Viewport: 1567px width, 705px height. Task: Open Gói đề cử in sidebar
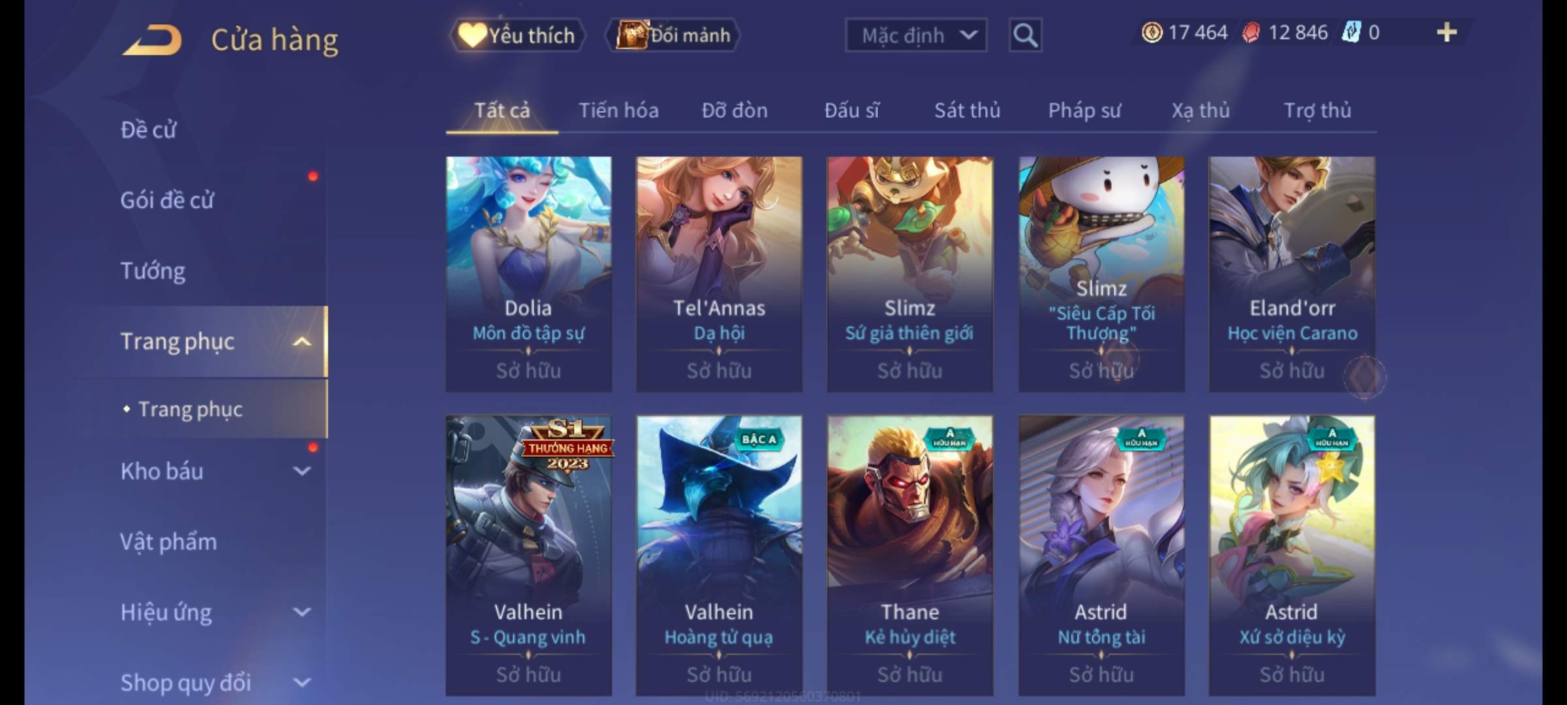click(166, 200)
